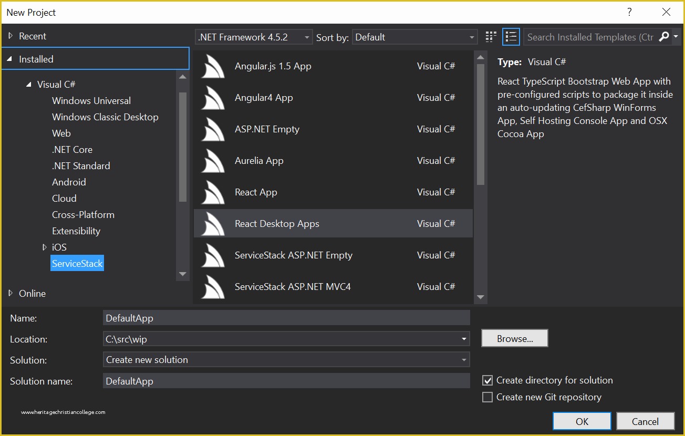The image size is (685, 436).
Task: Select the 'ASP.NET Empty' template name
Action: click(x=267, y=129)
